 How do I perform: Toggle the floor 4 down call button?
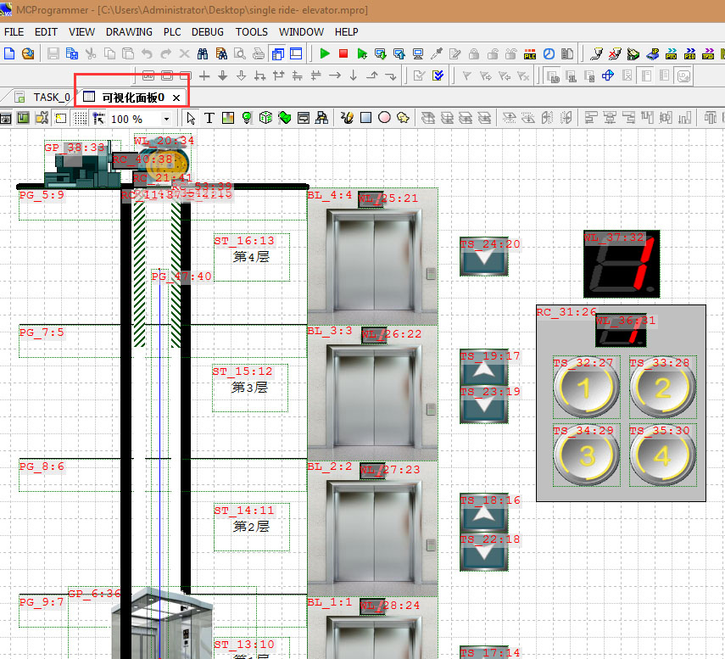point(483,258)
